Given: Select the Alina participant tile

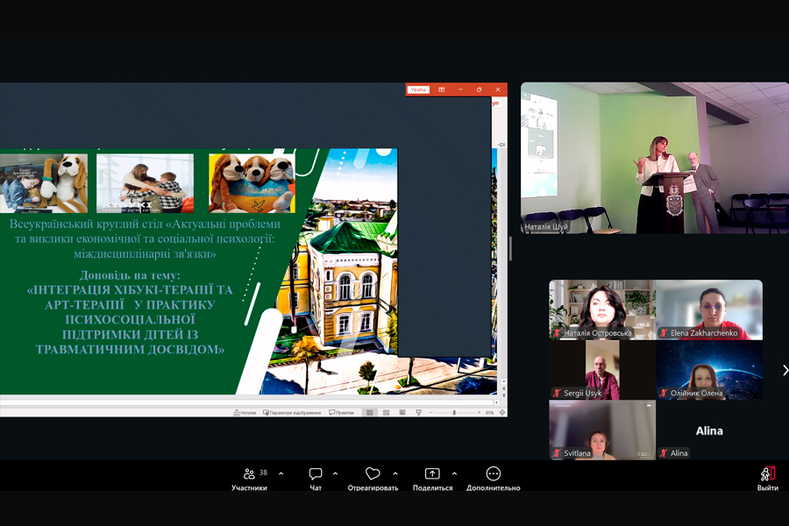Looking at the screenshot, I should pyautogui.click(x=709, y=430).
